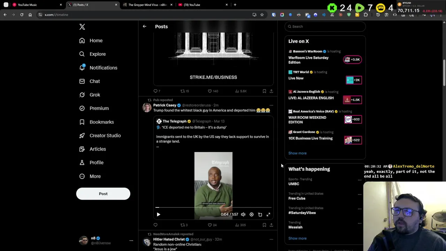Play the Telegraph video
This screenshot has height=251, width=446.
(x=159, y=214)
